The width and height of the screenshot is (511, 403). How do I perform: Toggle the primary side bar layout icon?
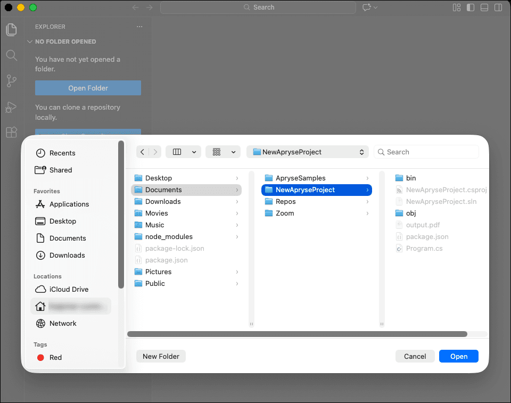[471, 7]
